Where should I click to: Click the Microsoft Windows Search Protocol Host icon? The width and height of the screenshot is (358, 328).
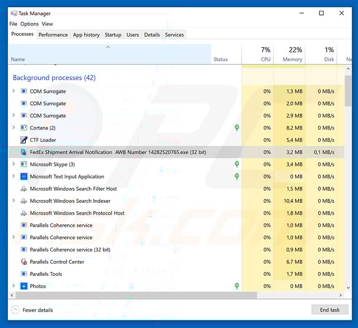point(24,213)
